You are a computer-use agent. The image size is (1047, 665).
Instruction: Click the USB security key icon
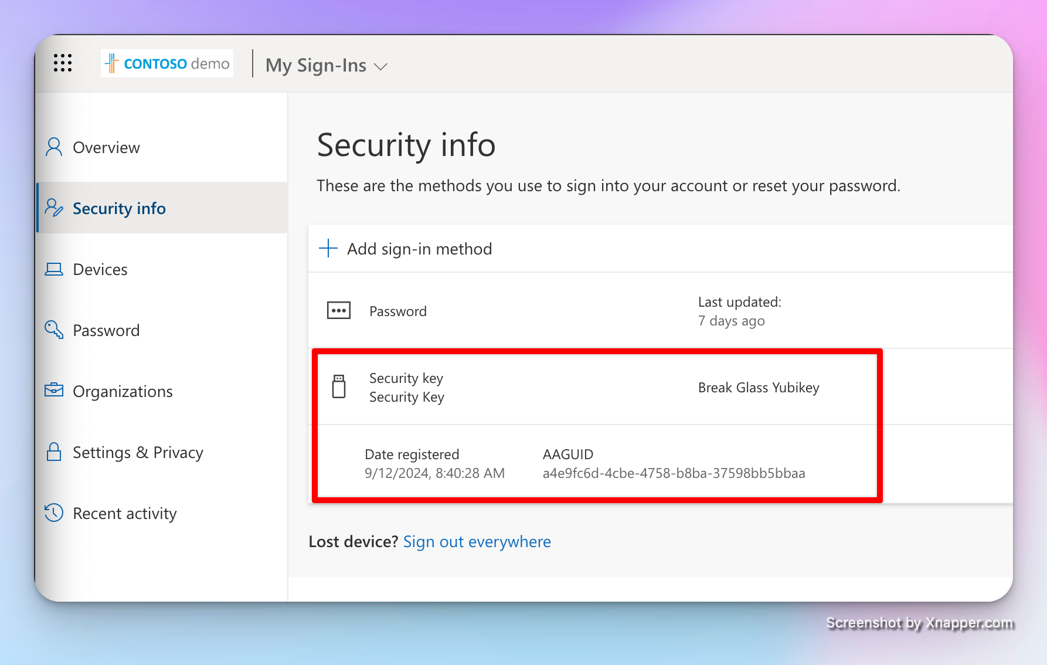tap(339, 387)
